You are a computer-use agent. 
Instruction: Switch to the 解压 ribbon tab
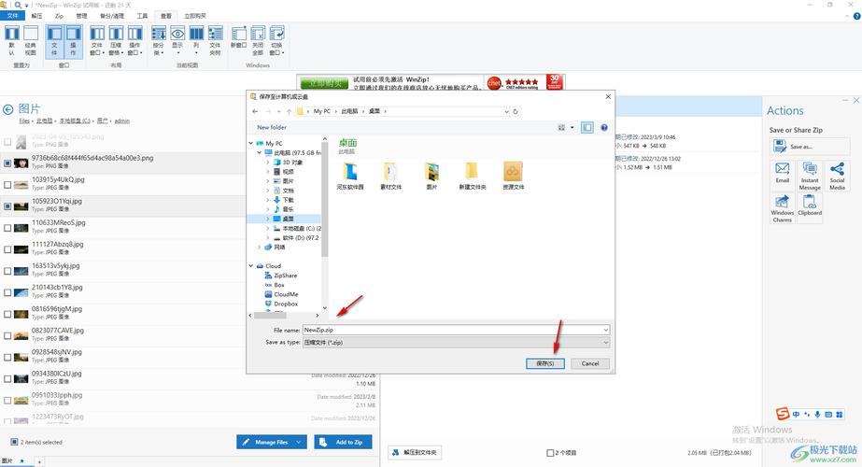[x=36, y=16]
